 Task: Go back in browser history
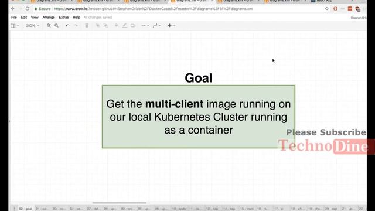coord(13,9)
